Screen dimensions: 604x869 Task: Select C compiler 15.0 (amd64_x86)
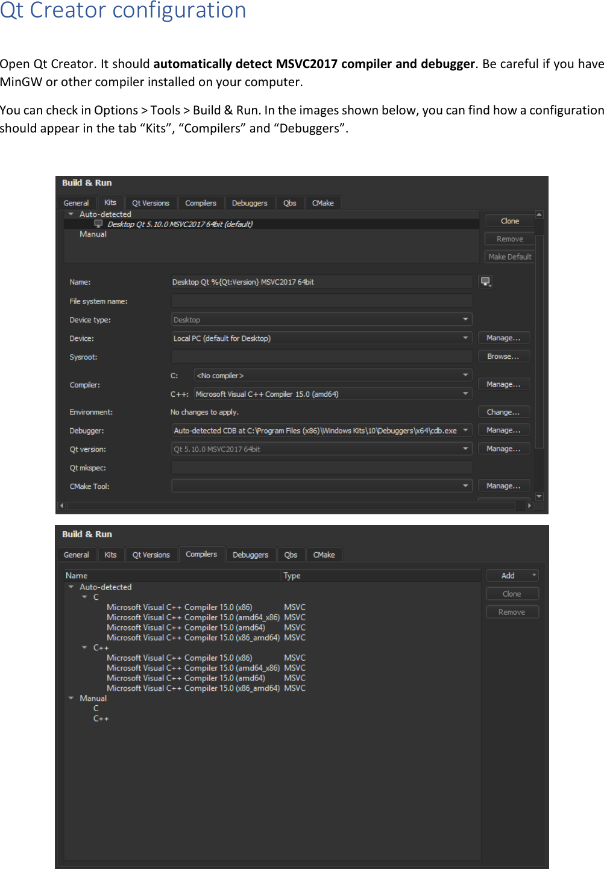(193, 617)
